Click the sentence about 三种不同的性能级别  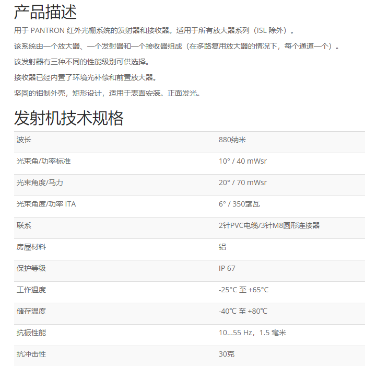[82, 62]
